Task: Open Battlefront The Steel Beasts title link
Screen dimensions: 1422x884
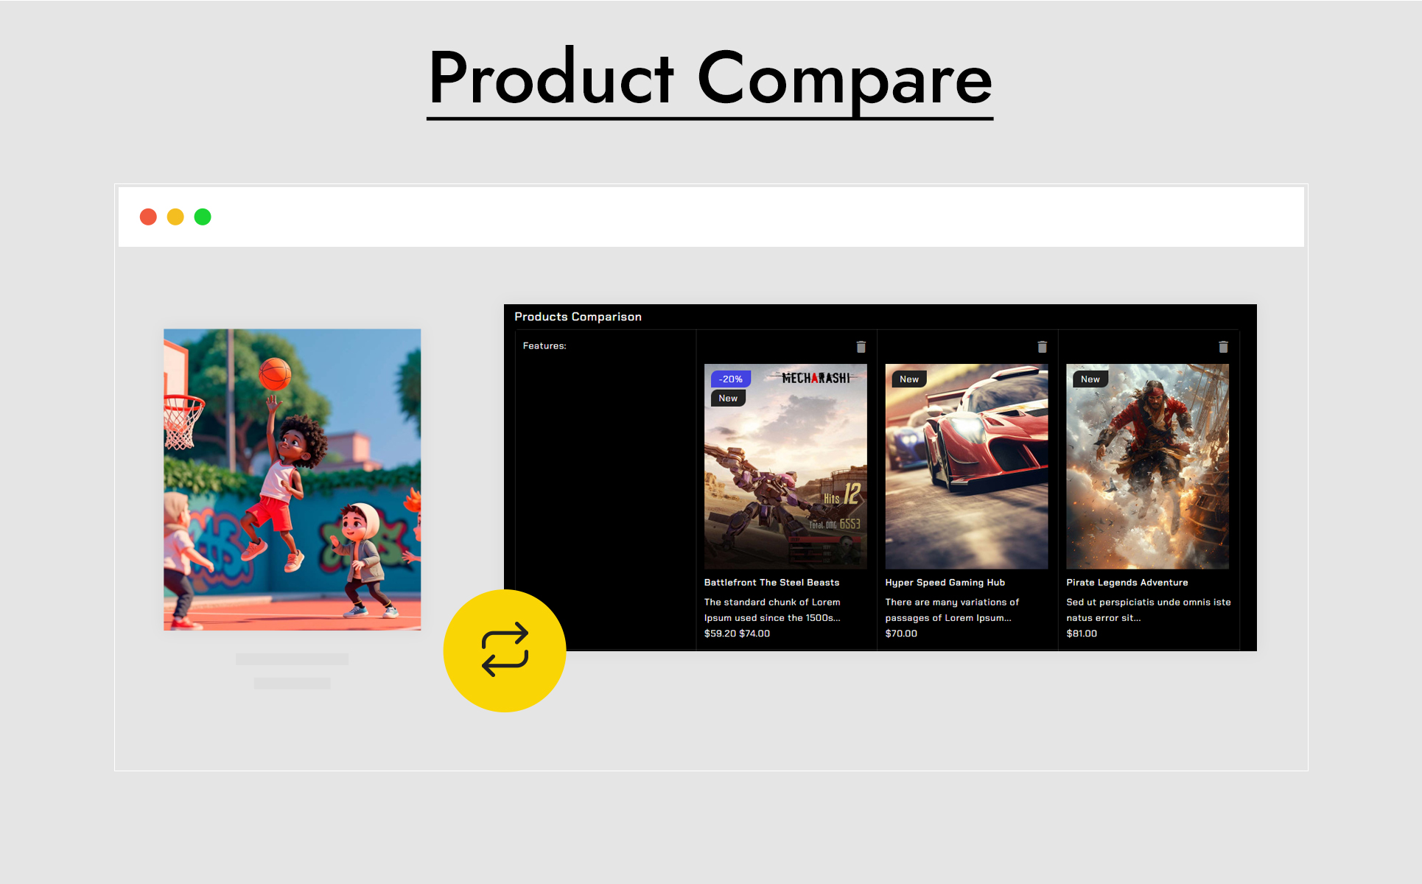Action: coord(771,582)
